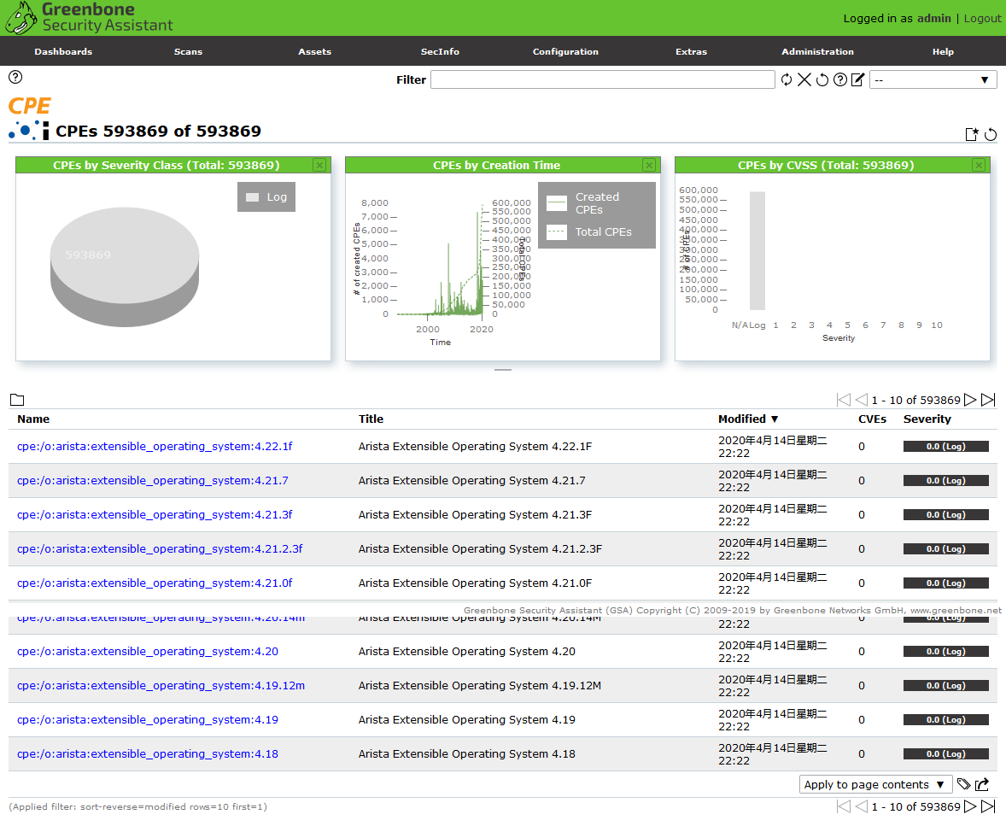Go to previous page in bottom pagination
The height and width of the screenshot is (832, 1006).
(861, 806)
